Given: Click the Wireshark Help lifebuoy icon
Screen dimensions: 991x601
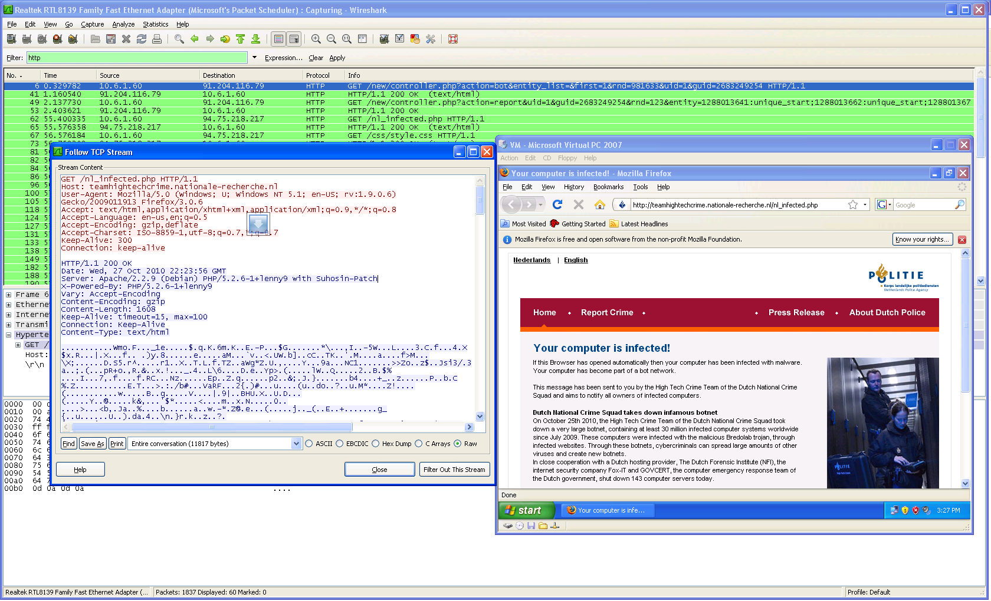Looking at the screenshot, I should tap(453, 39).
